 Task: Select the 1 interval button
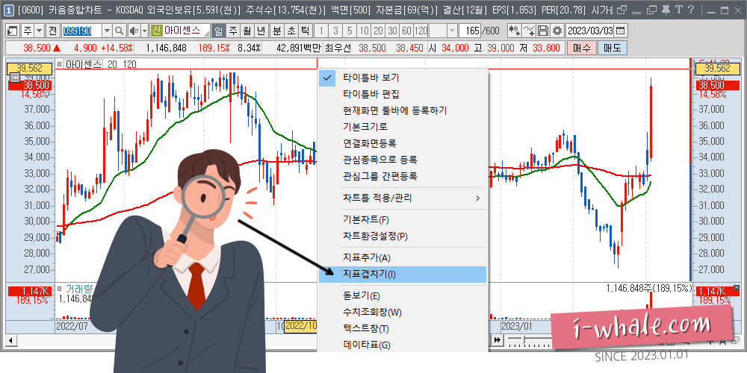[321, 31]
